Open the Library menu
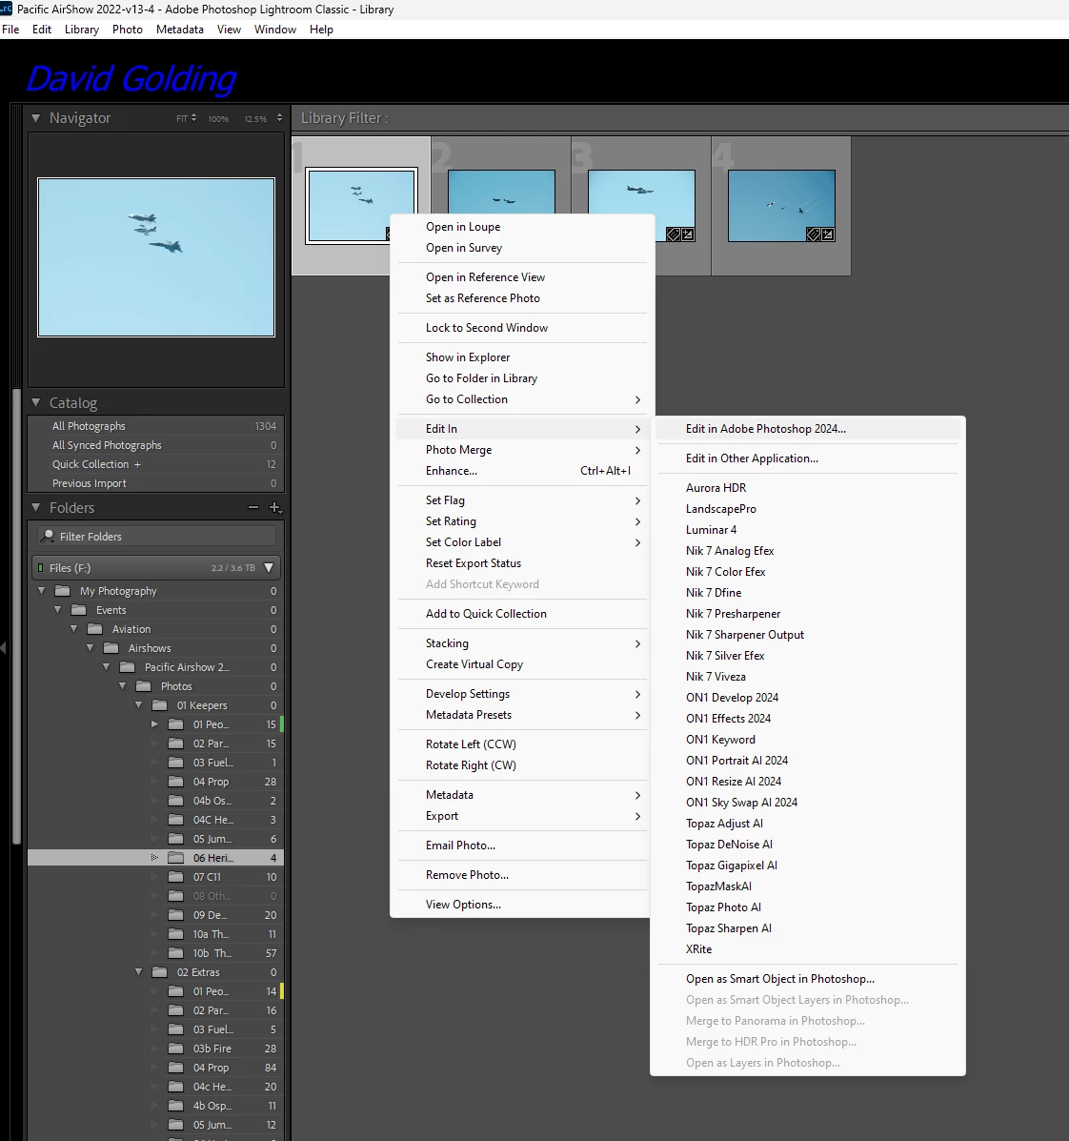This screenshot has width=1069, height=1141. click(x=81, y=30)
